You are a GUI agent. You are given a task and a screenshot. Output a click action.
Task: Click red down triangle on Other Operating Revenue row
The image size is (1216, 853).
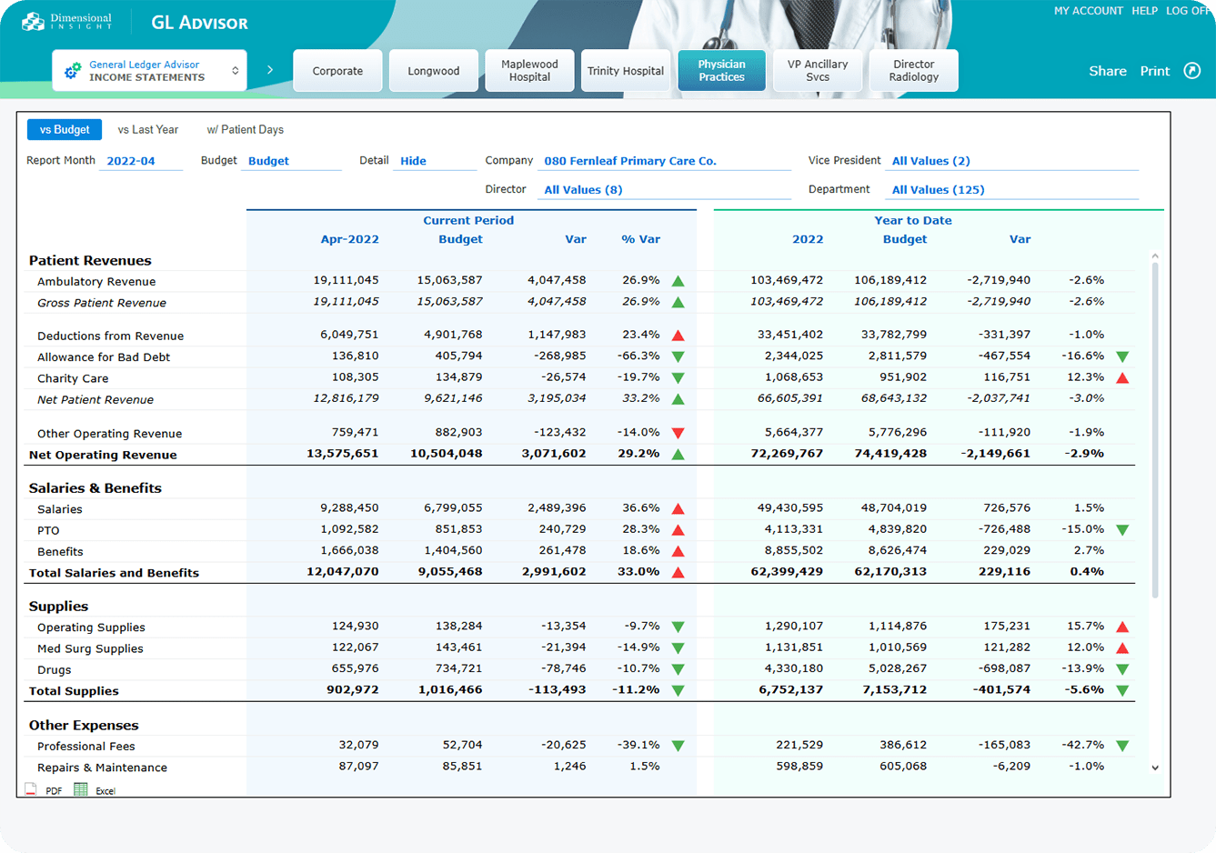coord(678,434)
